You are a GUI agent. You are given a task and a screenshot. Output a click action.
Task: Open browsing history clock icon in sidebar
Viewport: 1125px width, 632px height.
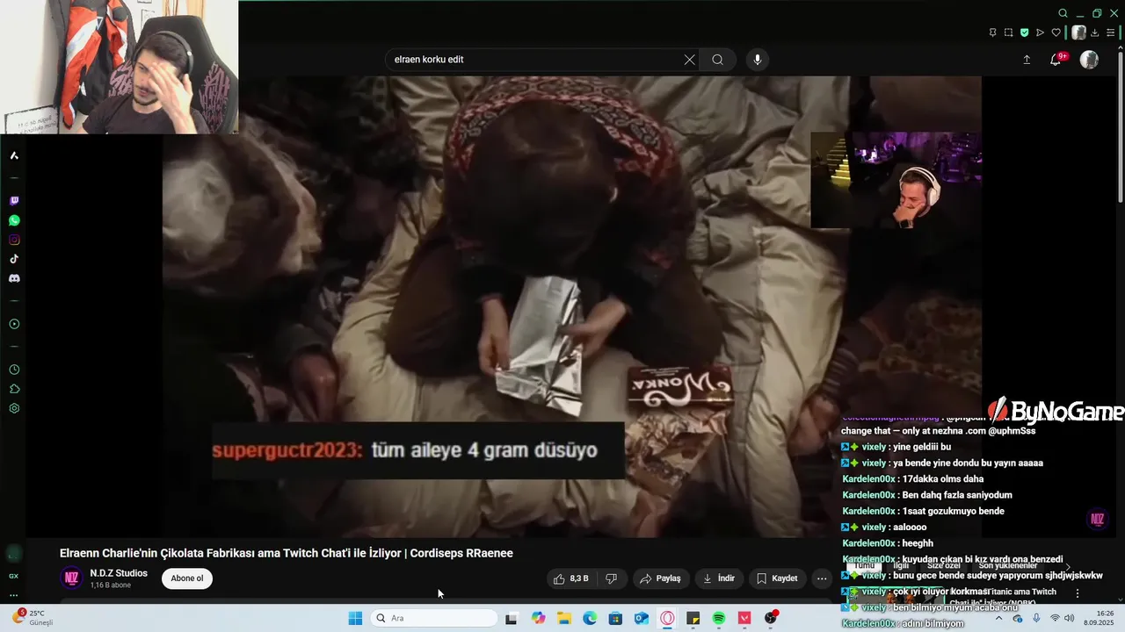tap(14, 370)
